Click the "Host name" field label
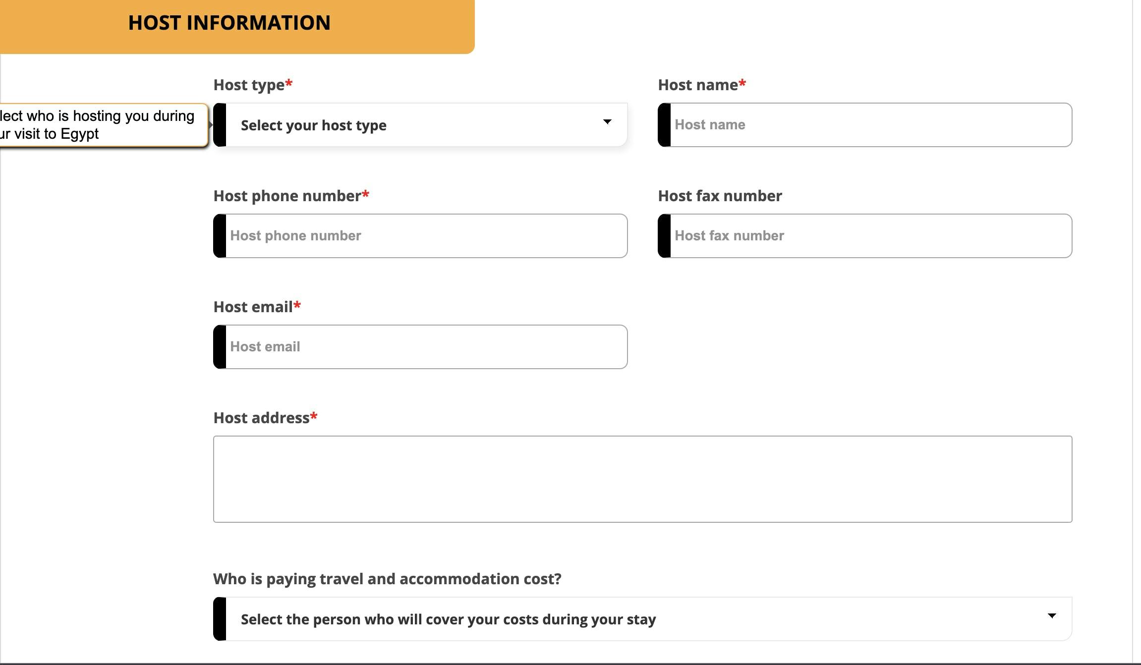1141x665 pixels. 698,85
